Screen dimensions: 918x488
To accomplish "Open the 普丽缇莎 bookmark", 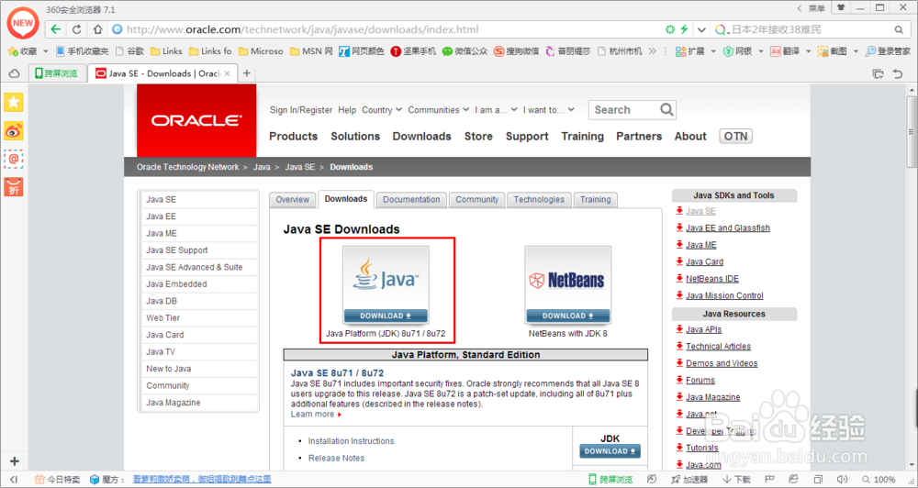I will pyautogui.click(x=568, y=51).
